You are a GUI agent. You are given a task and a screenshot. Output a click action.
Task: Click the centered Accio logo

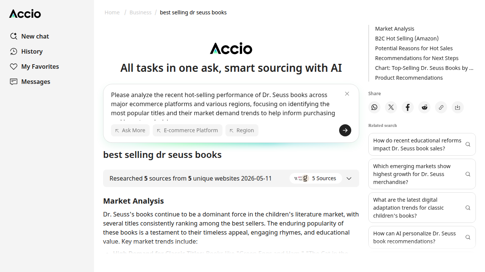[231, 48]
